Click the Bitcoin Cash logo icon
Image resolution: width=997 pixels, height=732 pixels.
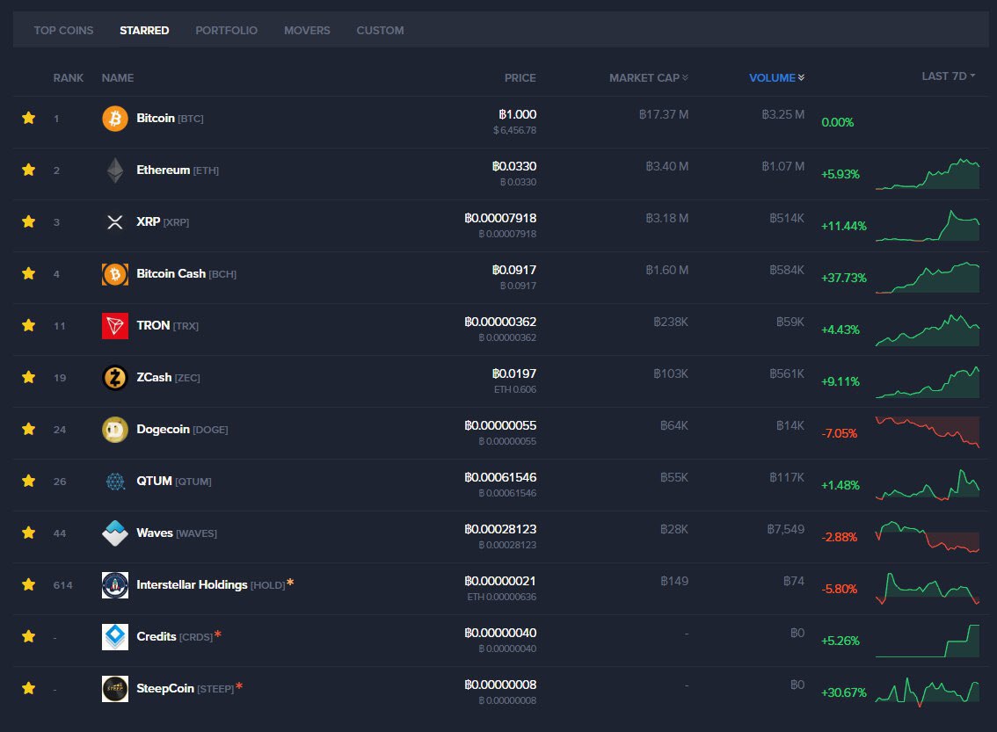click(115, 274)
